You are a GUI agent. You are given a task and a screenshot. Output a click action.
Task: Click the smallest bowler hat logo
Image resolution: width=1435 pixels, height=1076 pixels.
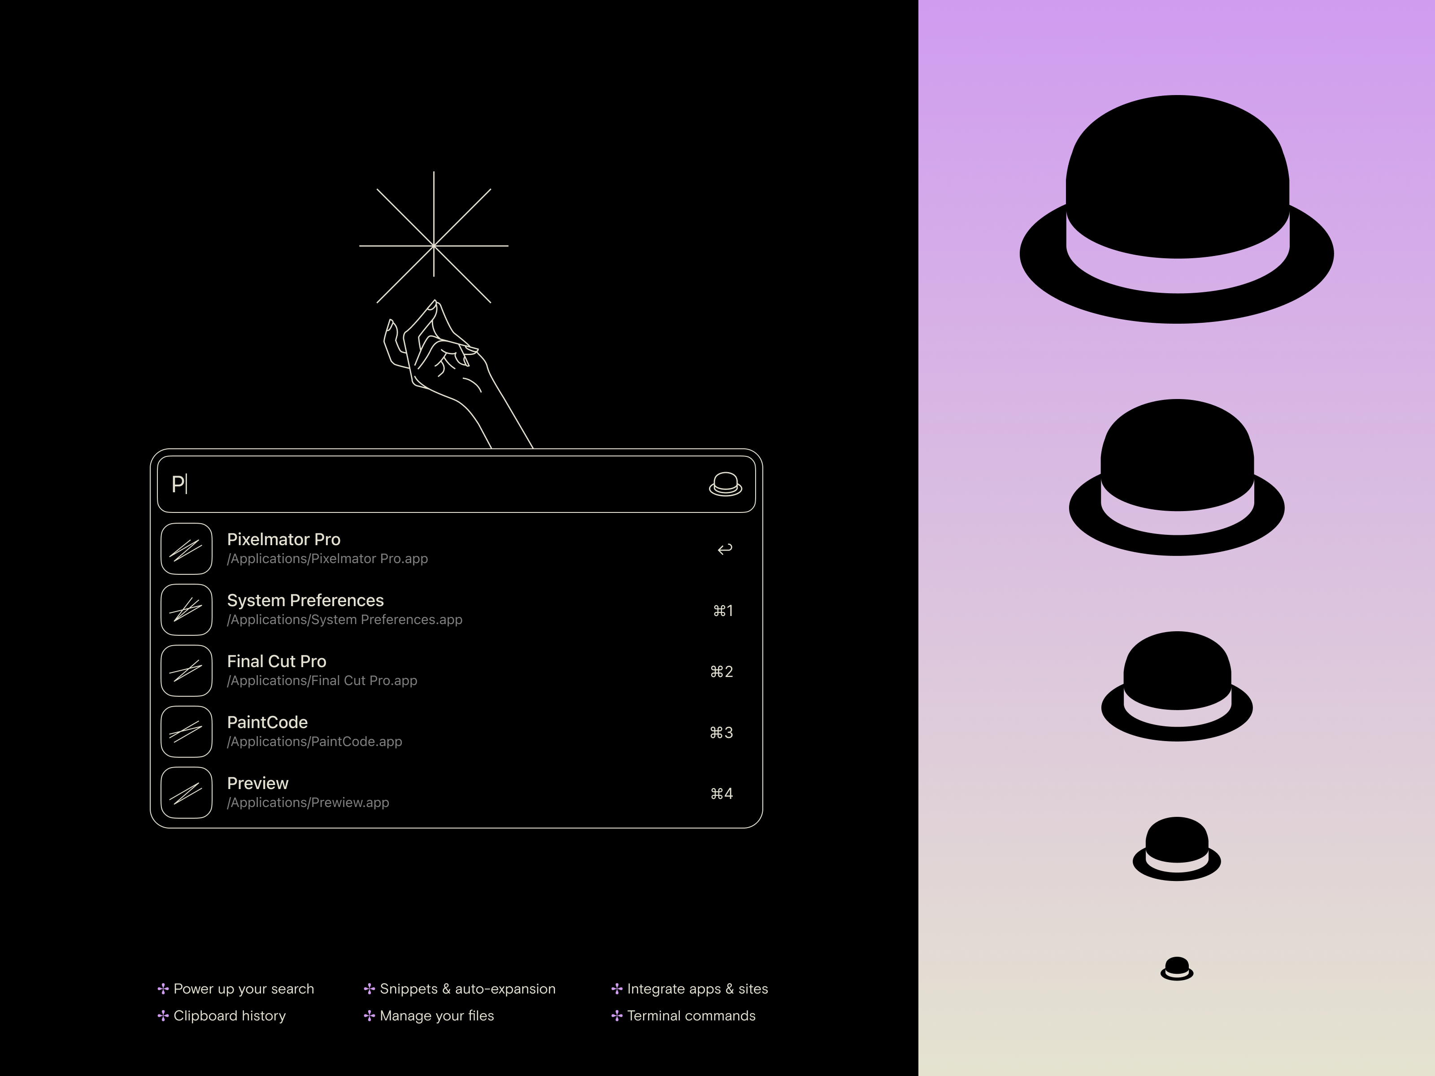1176,968
